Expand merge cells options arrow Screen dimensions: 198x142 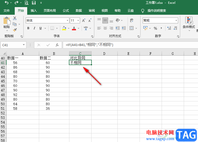click(x=136, y=28)
